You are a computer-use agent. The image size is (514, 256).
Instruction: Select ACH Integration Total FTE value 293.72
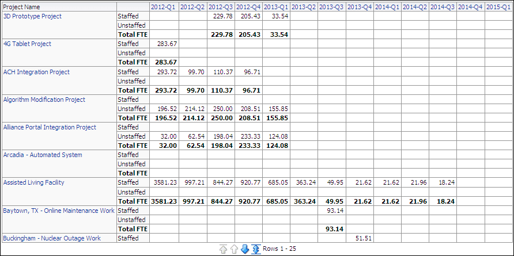[165, 90]
